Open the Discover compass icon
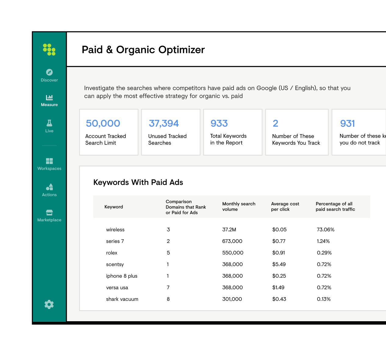The width and height of the screenshot is (386, 359). [x=49, y=72]
